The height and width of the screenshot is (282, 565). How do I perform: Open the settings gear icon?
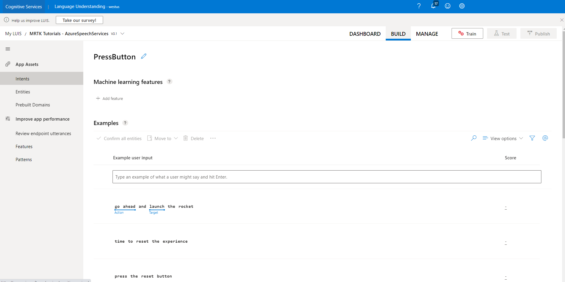pyautogui.click(x=462, y=6)
